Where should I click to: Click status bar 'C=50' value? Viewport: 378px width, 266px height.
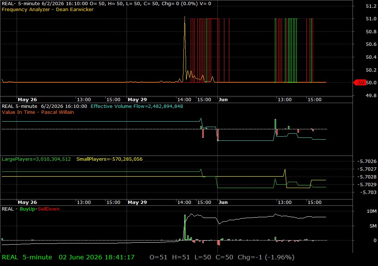[x=224, y=257]
